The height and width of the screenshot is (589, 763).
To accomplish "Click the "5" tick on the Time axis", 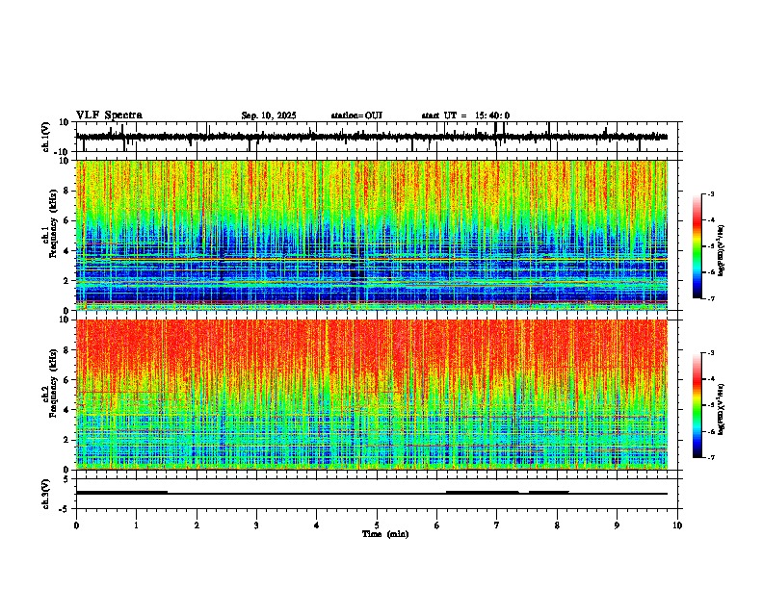I will click(x=377, y=525).
